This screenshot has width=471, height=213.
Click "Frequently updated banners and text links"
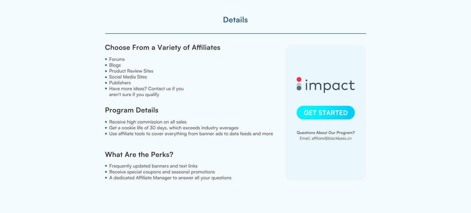(153, 166)
